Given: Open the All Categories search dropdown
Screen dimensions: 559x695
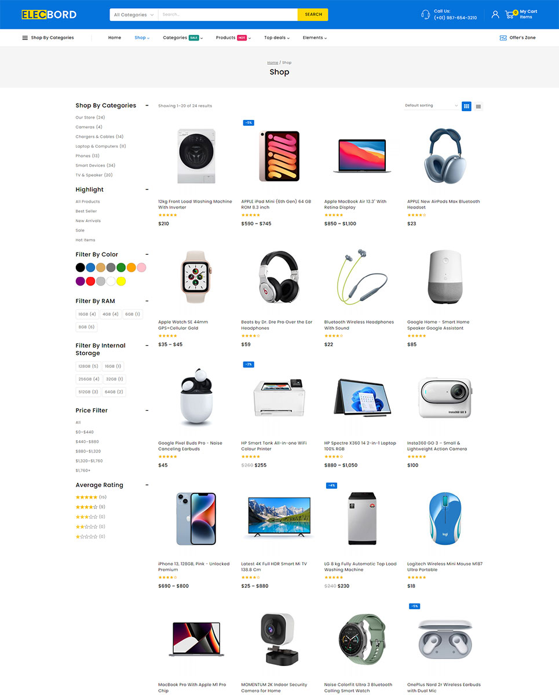Looking at the screenshot, I should 134,14.
